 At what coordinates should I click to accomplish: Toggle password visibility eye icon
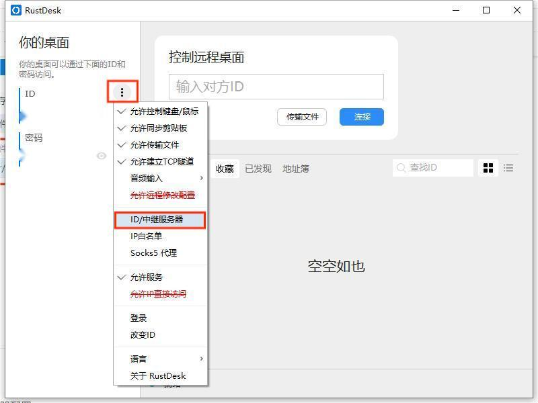tap(102, 156)
